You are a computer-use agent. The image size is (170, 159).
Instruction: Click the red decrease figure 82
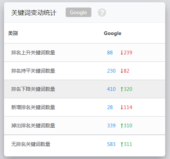tap(125, 71)
